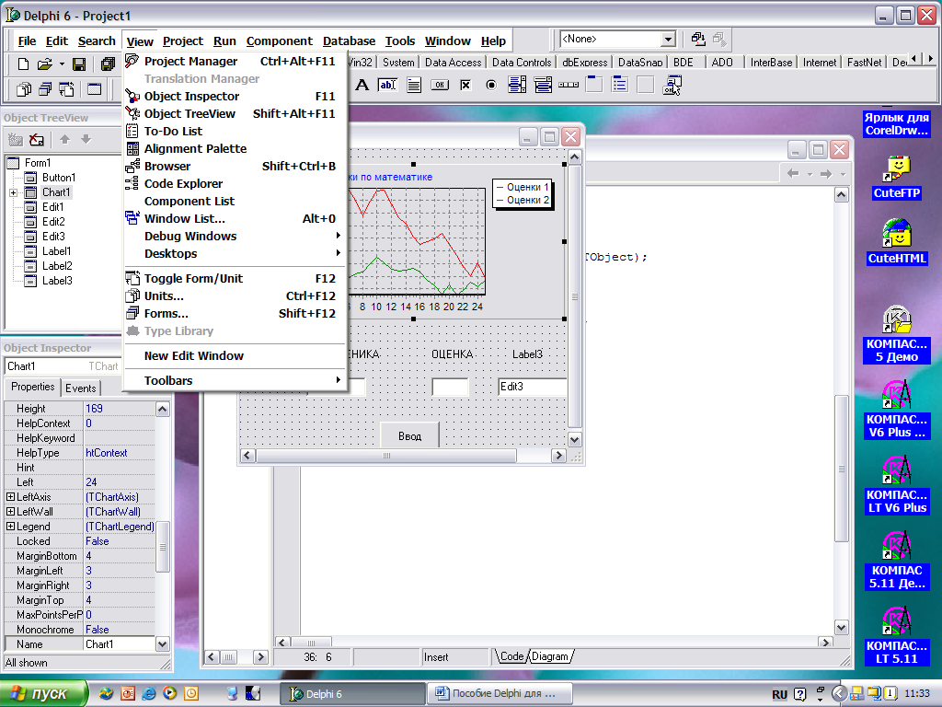Click the Object Inspector scroll up arrow

(162, 410)
